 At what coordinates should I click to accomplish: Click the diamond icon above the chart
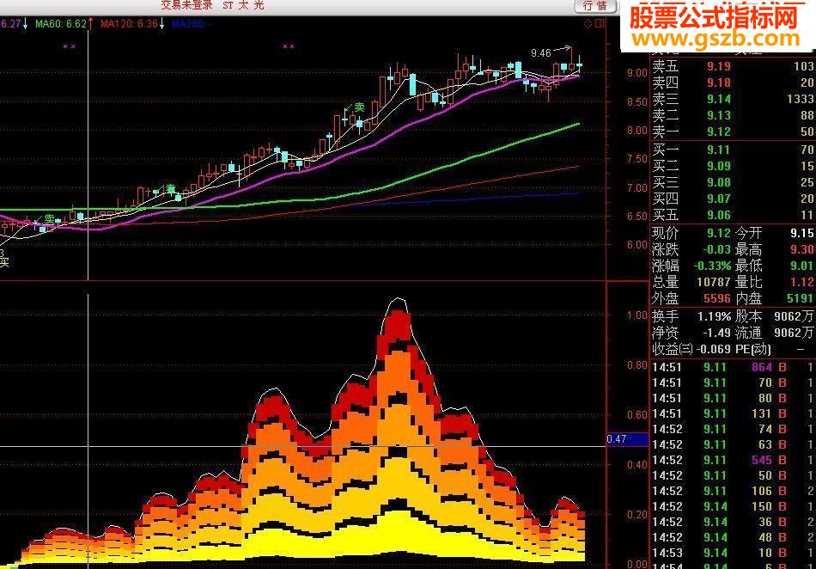[x=588, y=23]
